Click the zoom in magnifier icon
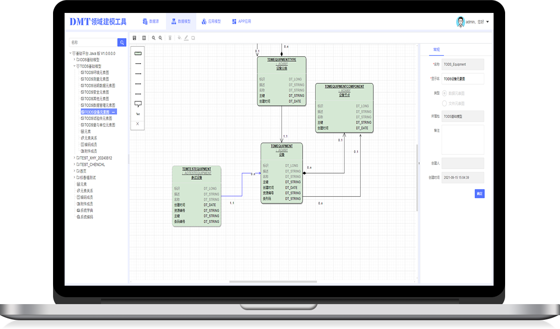The height and width of the screenshot is (329, 560). (154, 38)
